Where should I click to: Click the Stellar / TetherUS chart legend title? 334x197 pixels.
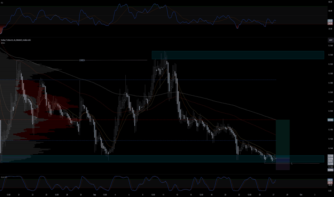[x=16, y=40]
